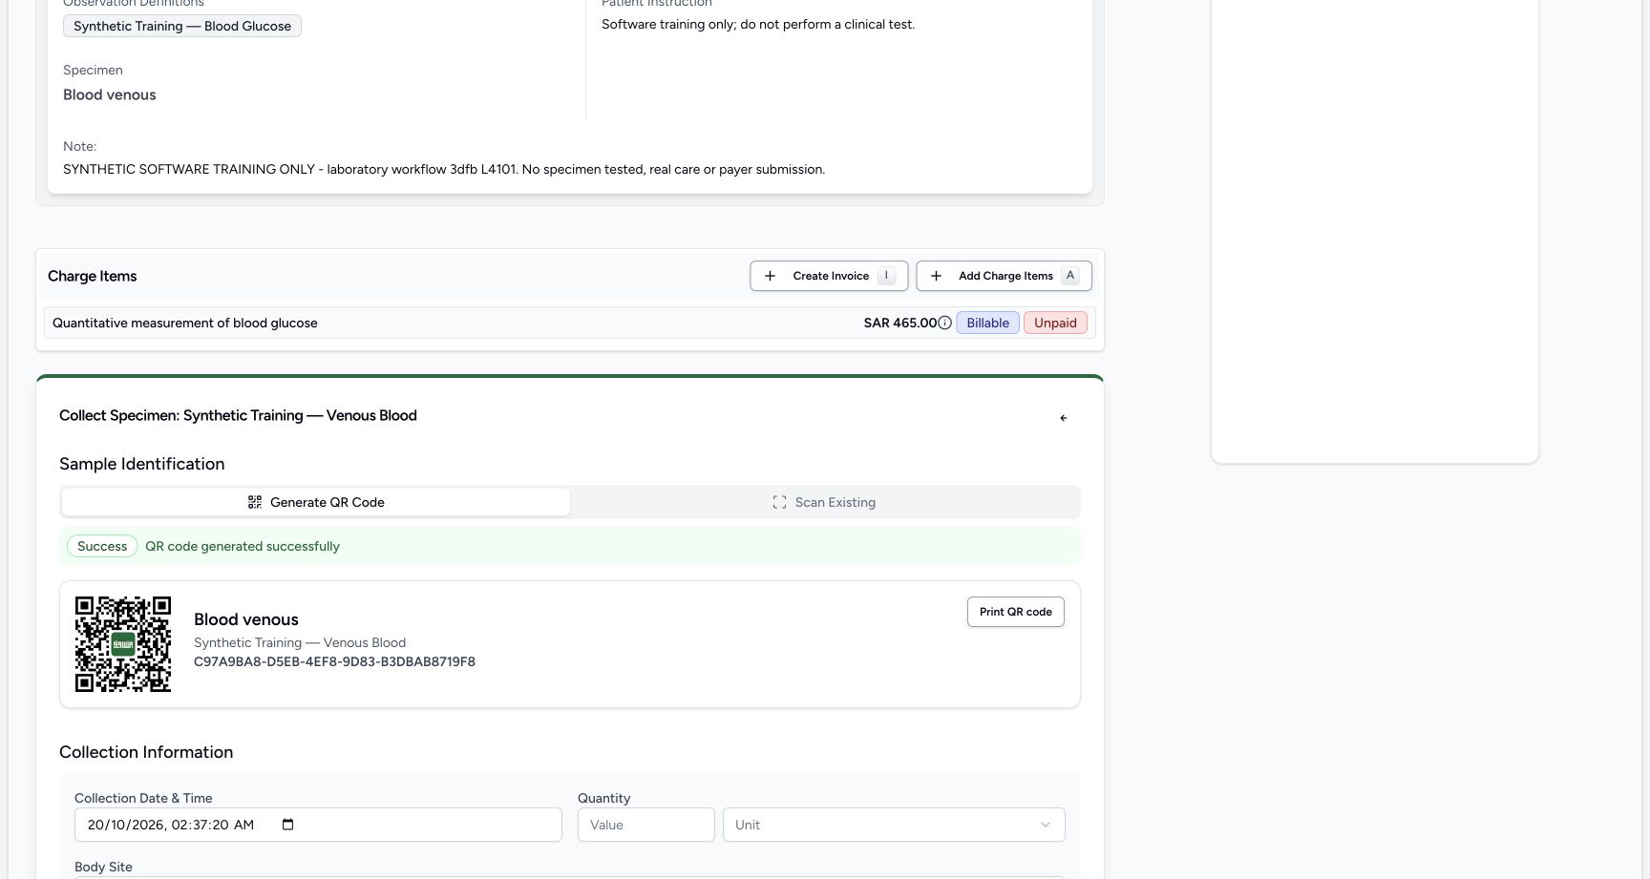Click the Charge Items heading
1650x879 pixels.
(93, 276)
